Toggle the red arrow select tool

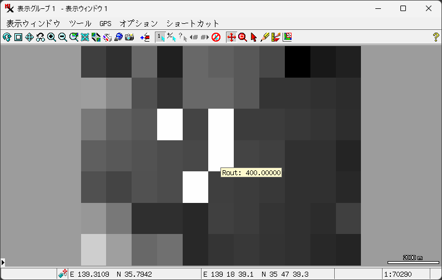pyautogui.click(x=254, y=37)
